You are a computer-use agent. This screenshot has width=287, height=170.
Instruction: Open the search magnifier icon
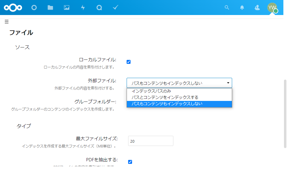coord(227,8)
